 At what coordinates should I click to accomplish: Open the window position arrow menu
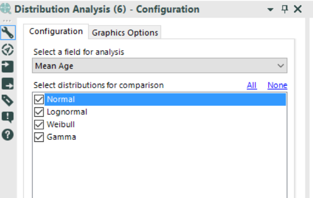point(270,10)
